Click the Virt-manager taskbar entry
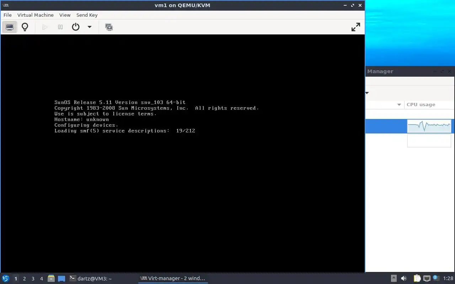The image size is (455, 284). tap(173, 279)
